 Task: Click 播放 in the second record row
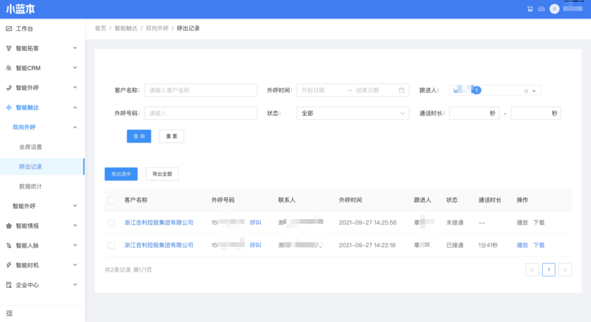coord(522,245)
